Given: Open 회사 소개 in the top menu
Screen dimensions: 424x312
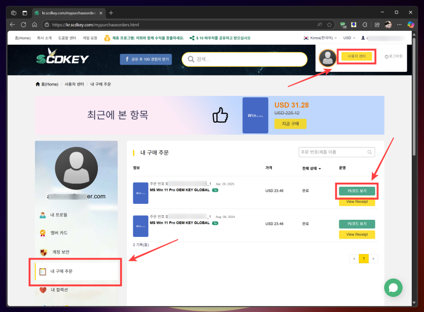Looking at the screenshot, I should click(44, 38).
